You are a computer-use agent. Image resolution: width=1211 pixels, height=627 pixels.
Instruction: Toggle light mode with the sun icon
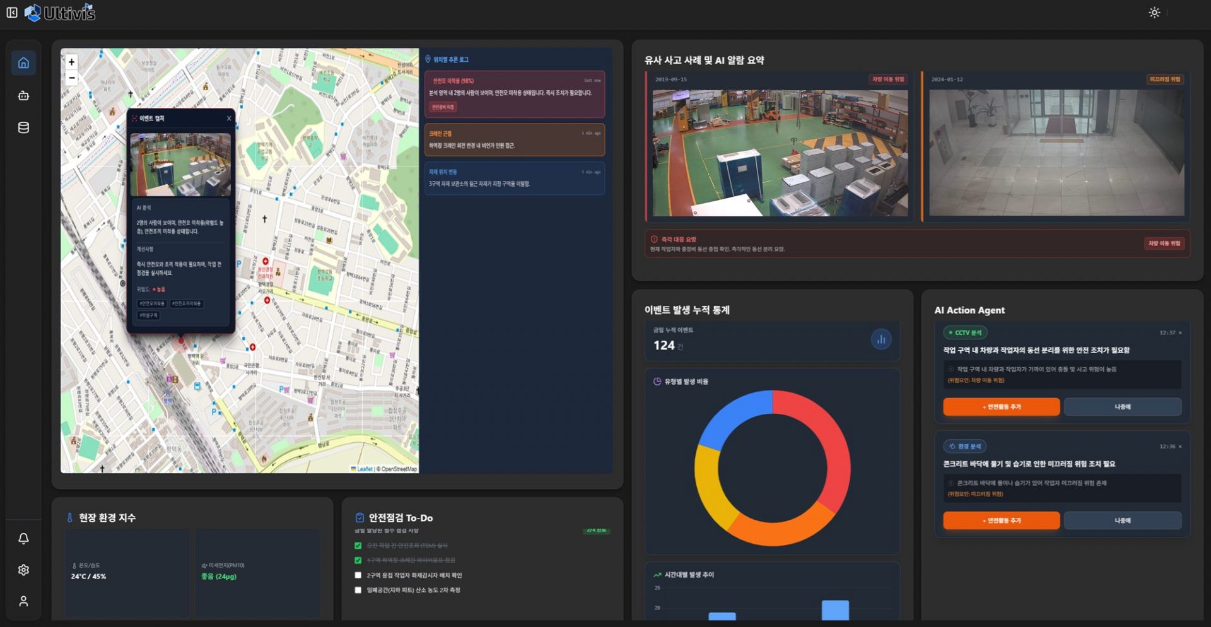1154,13
